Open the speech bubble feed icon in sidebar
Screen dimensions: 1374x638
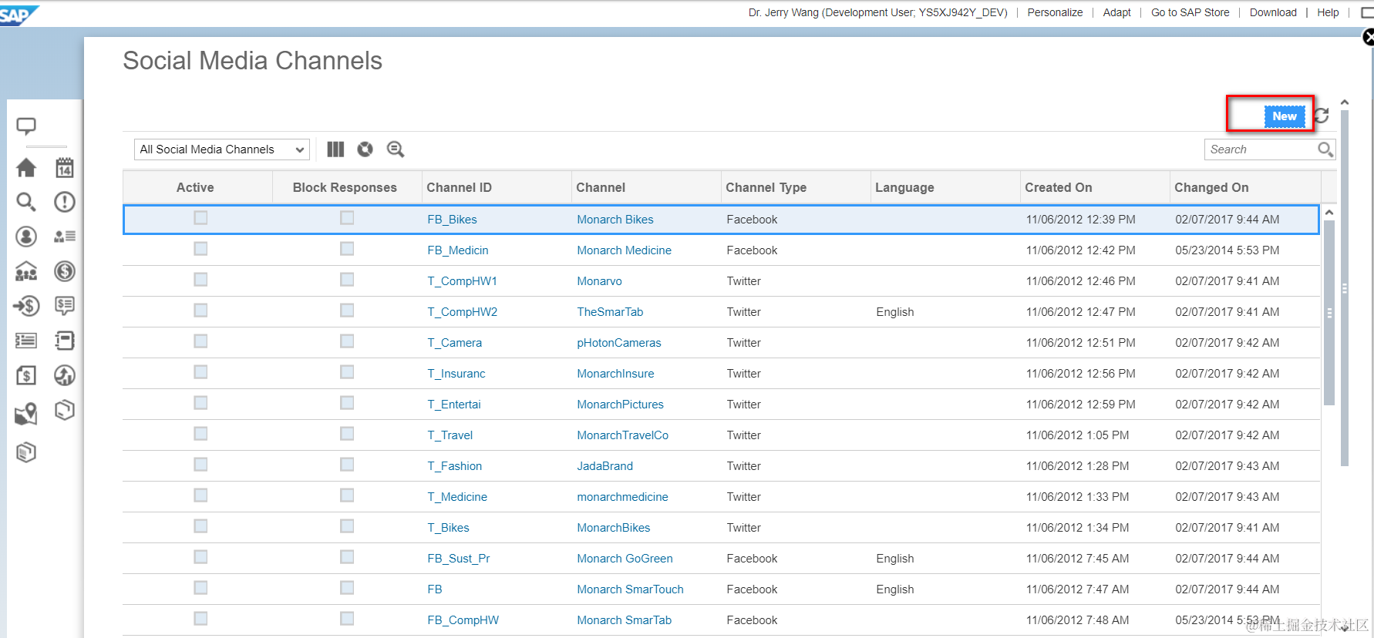coord(26,126)
